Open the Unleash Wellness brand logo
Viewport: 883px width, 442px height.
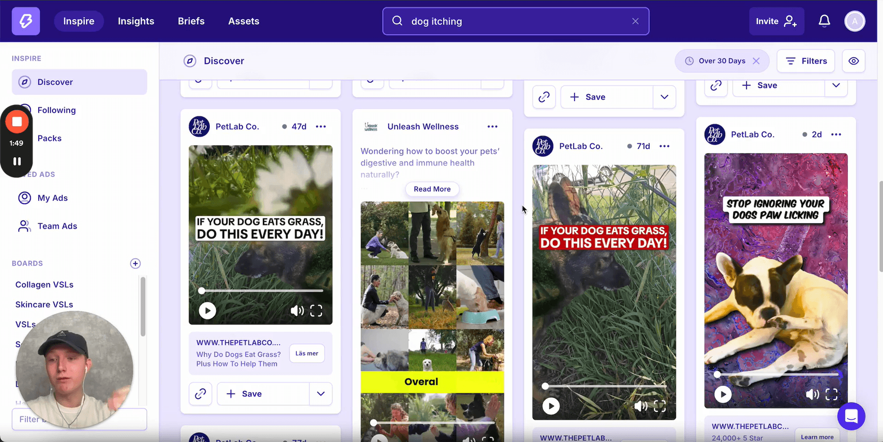(371, 127)
